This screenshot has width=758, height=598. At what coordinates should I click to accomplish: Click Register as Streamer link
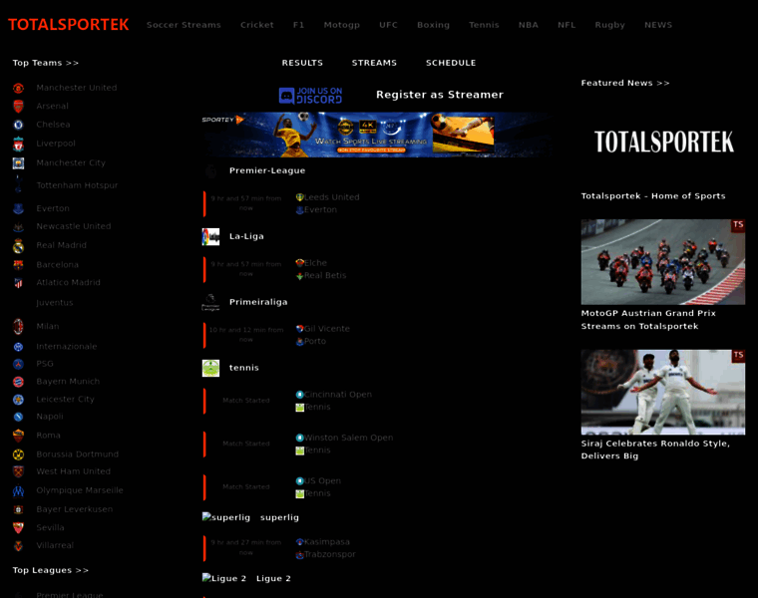point(440,95)
